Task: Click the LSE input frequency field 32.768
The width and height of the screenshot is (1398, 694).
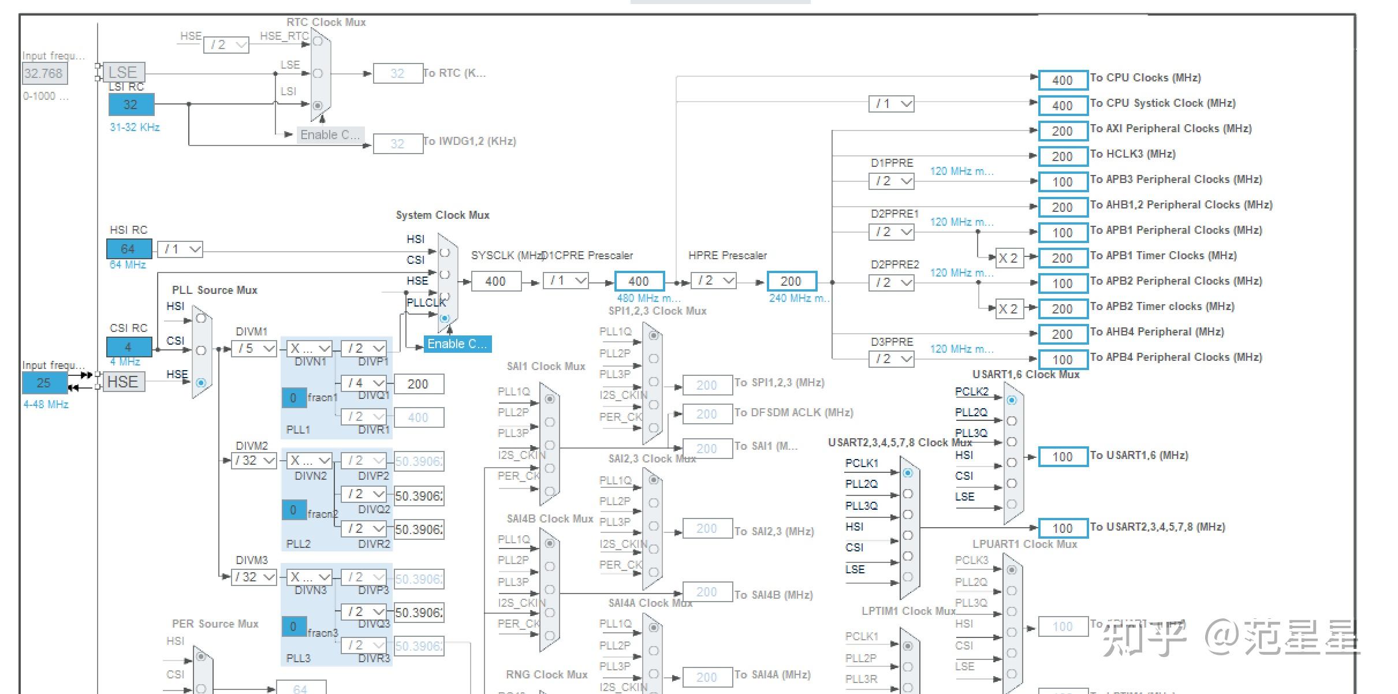Action: coord(44,73)
